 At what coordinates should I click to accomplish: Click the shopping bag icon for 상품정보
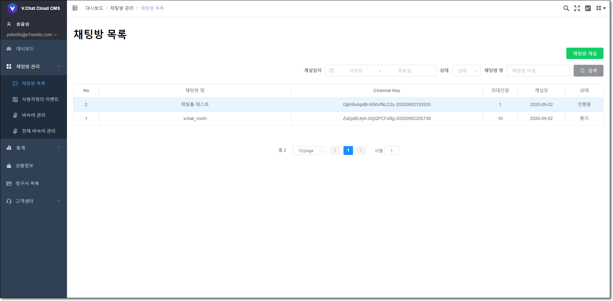point(9,165)
